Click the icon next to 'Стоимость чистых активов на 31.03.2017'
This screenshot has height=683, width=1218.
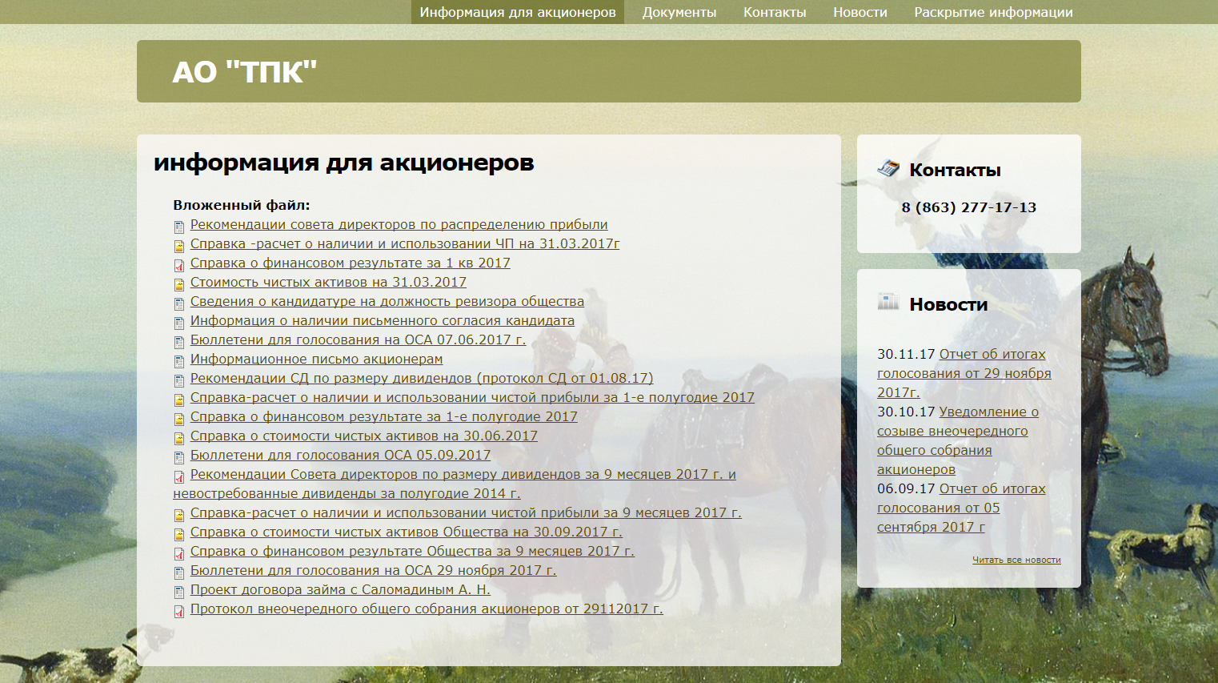click(179, 284)
